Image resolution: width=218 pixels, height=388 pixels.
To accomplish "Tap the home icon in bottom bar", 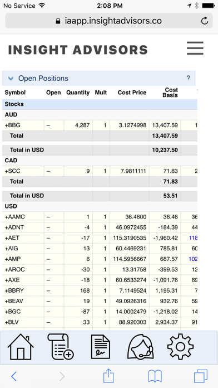I will coord(21,347).
